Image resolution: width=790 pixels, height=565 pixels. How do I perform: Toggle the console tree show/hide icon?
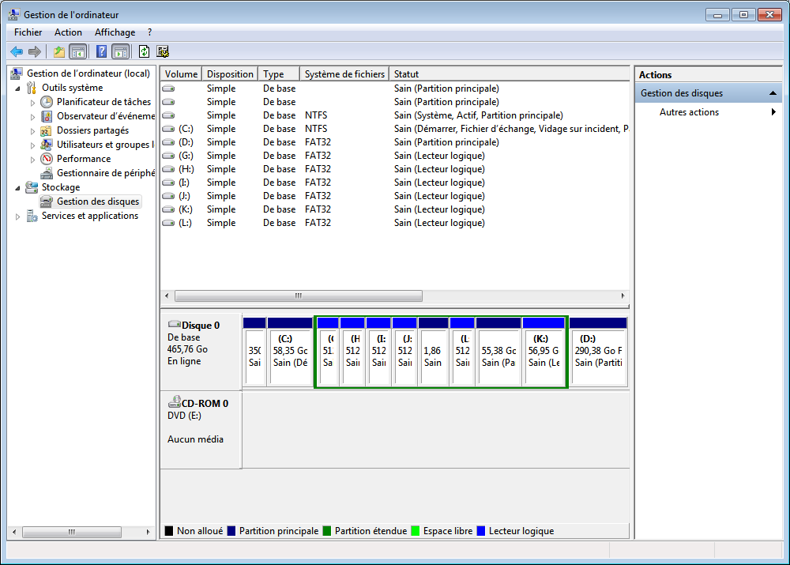[x=78, y=51]
